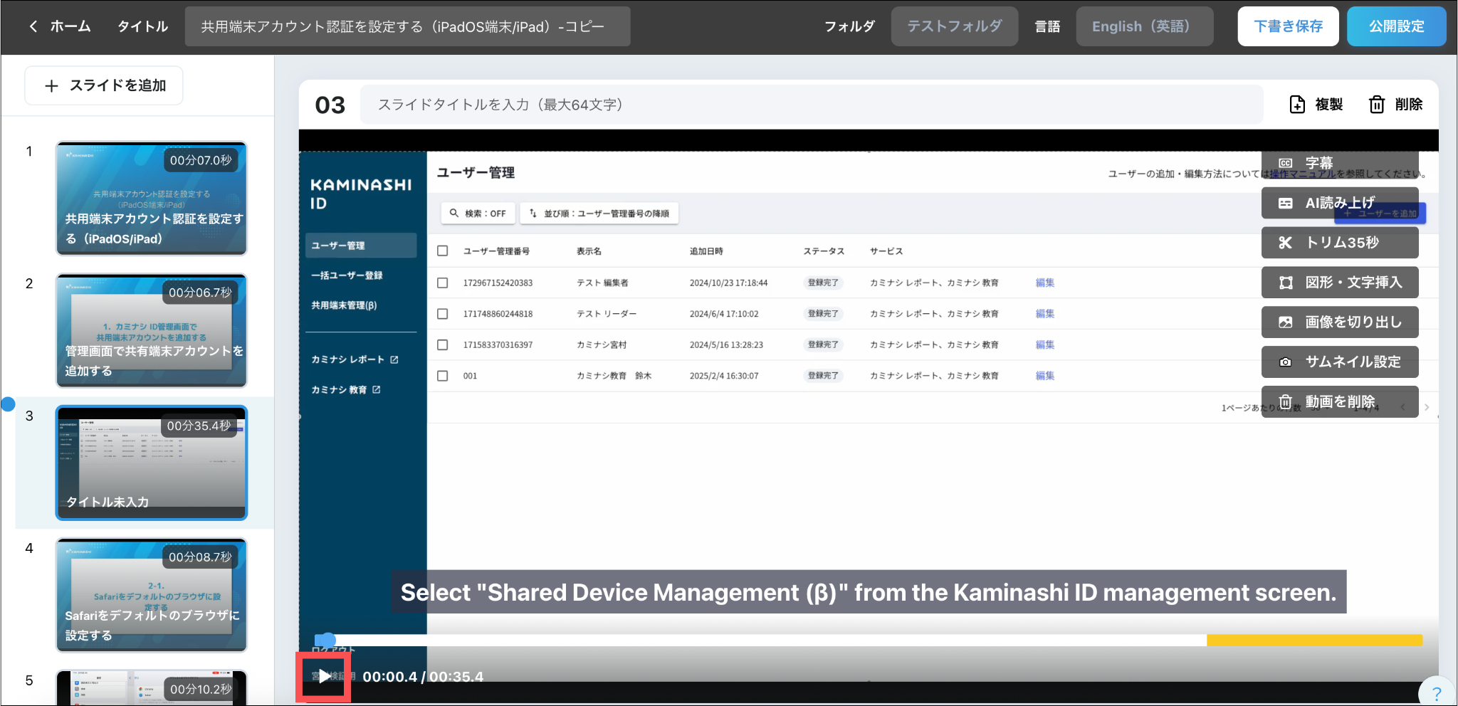Click the 登録完了 status of テスト 編集者
1458x706 pixels.
click(823, 283)
